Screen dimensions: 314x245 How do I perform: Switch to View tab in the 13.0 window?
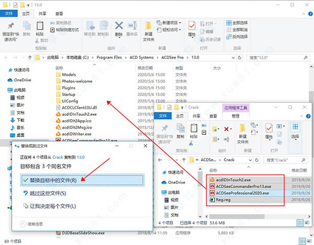click(59, 14)
